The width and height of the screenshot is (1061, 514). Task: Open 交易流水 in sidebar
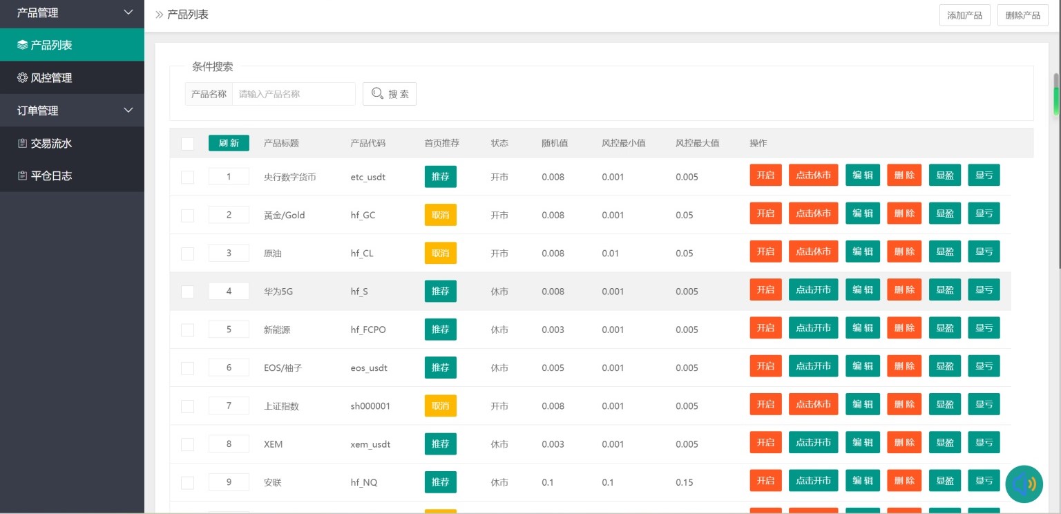tap(72, 143)
